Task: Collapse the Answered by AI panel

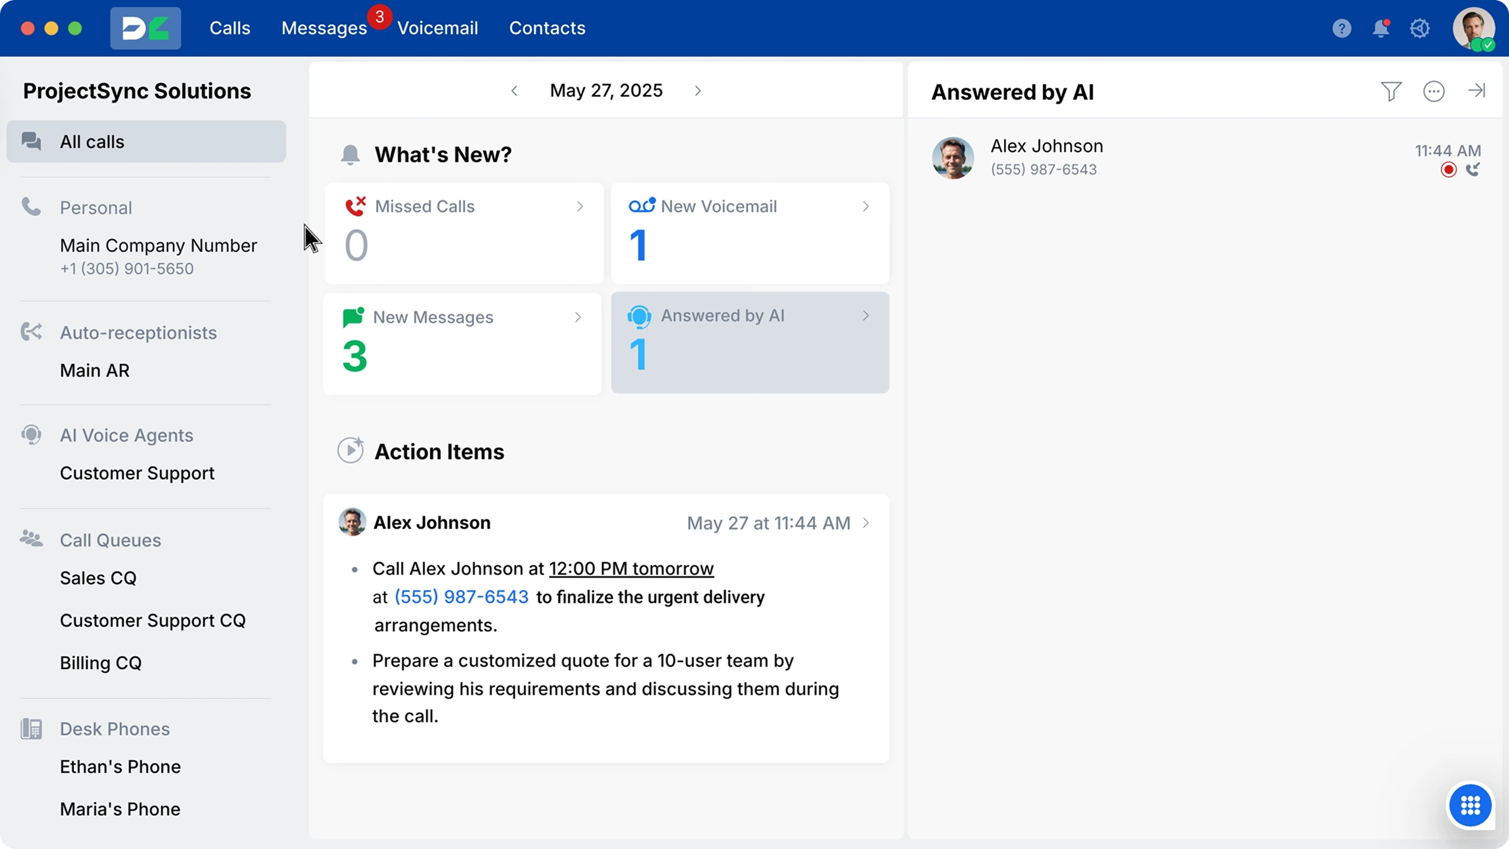Action: click(x=1477, y=91)
